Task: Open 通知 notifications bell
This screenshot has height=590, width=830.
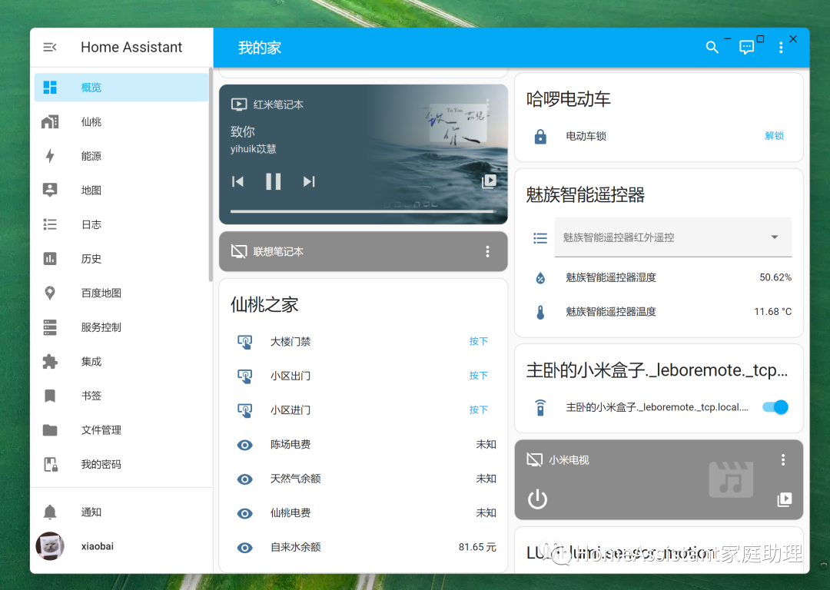Action: (x=50, y=512)
